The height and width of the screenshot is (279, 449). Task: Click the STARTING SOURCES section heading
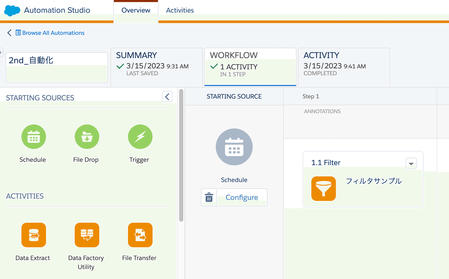(40, 98)
